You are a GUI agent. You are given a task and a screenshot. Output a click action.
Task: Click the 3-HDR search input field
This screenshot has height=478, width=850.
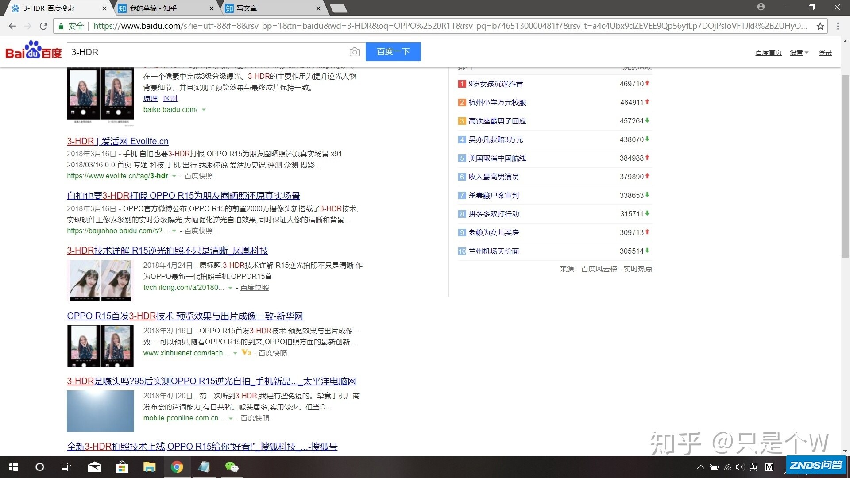(x=207, y=52)
